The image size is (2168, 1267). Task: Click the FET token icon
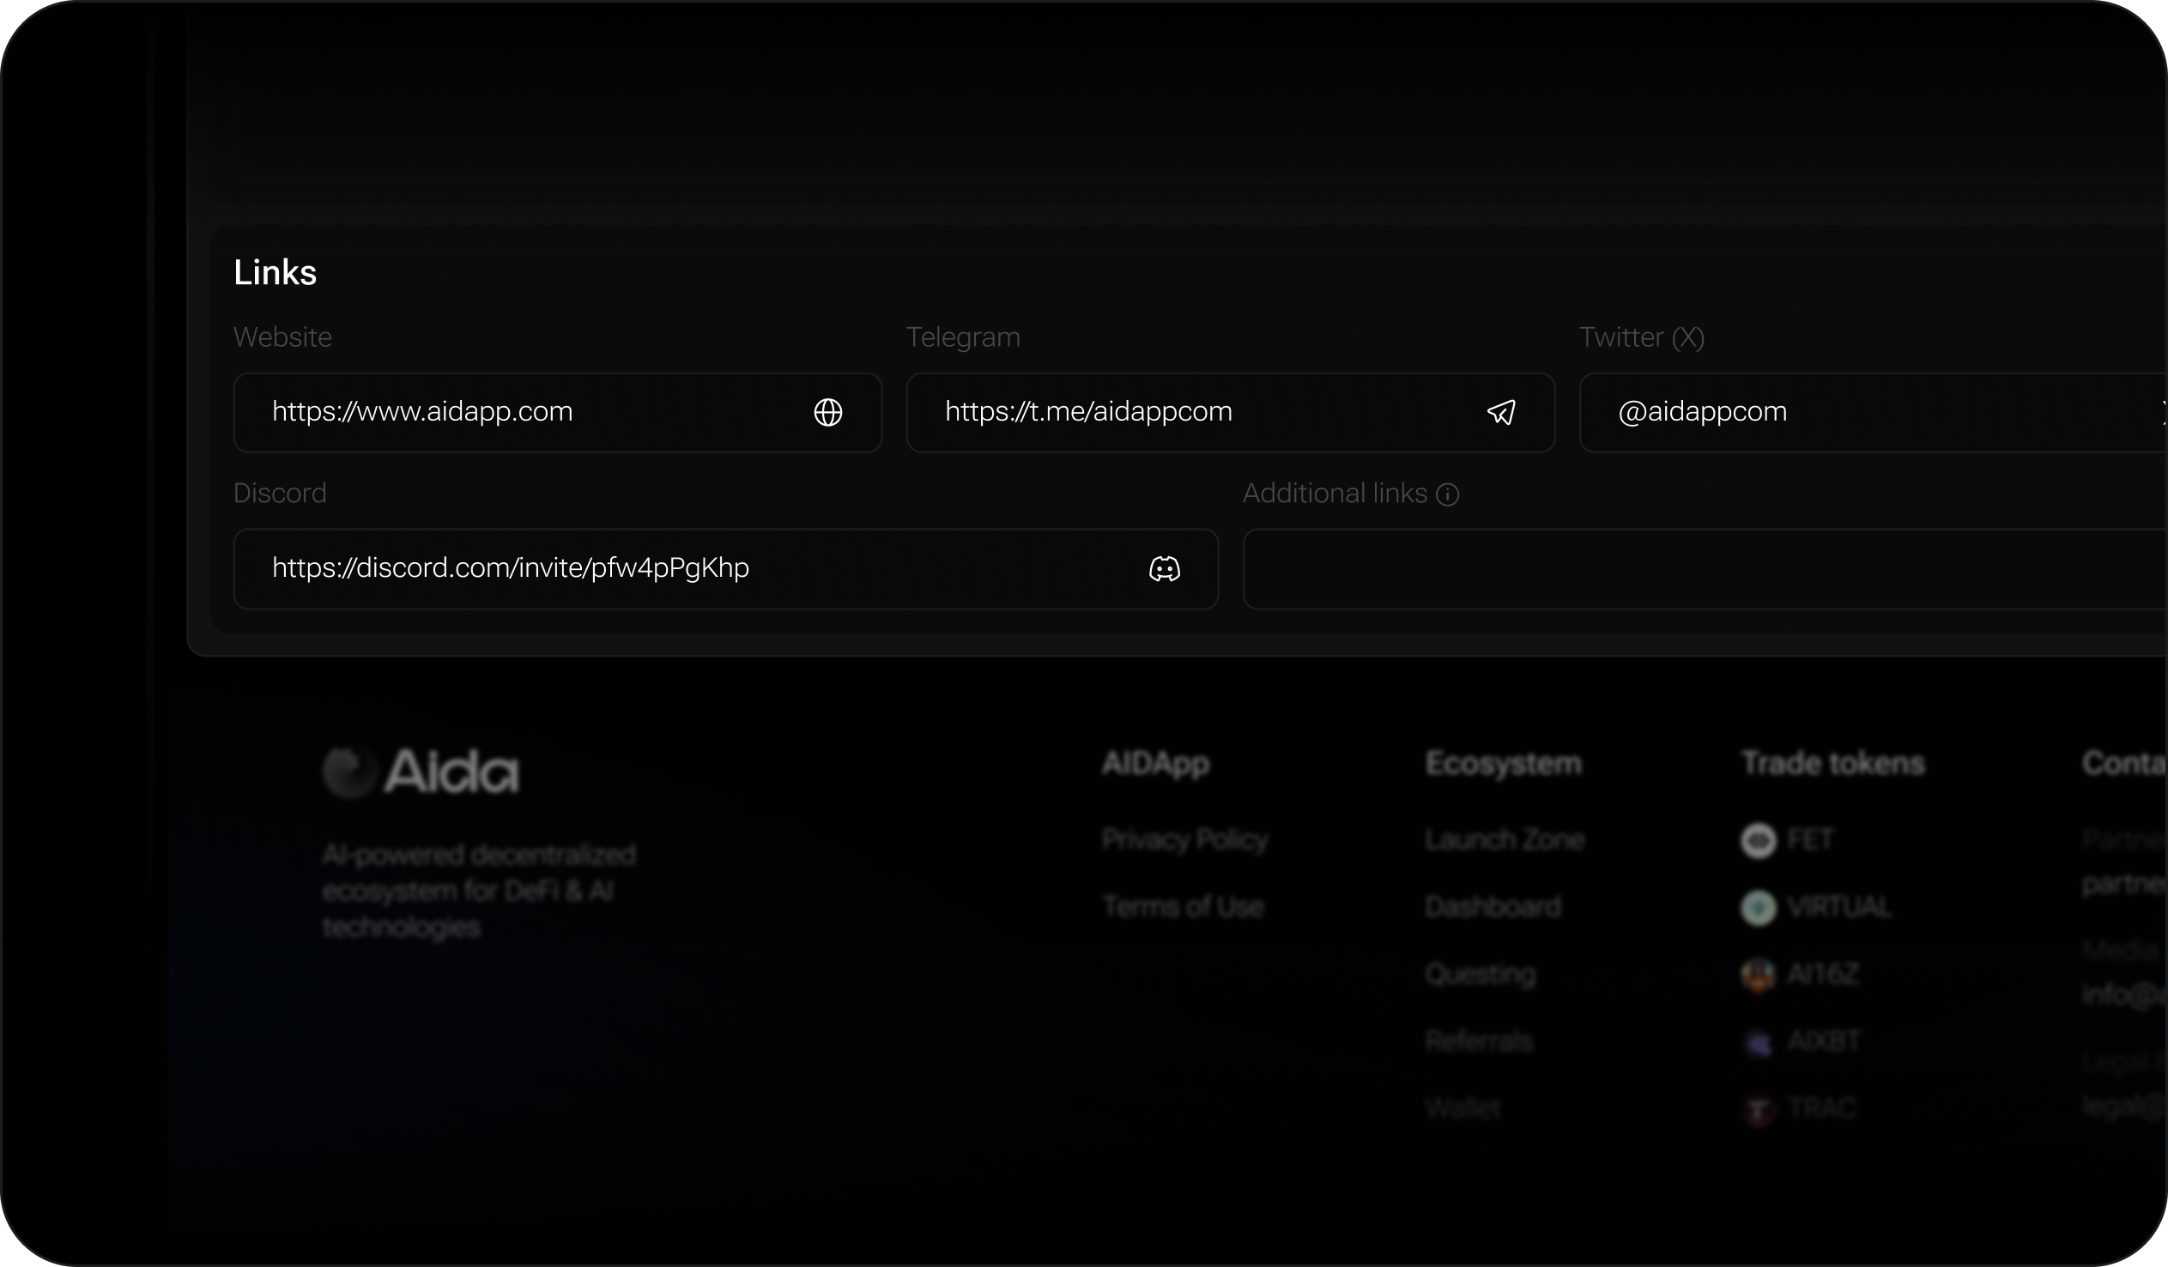(x=1758, y=840)
